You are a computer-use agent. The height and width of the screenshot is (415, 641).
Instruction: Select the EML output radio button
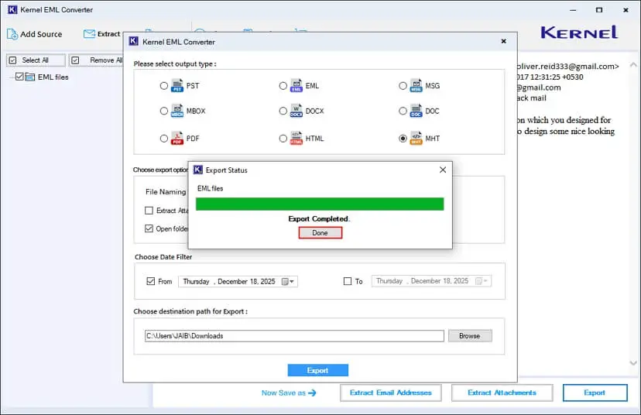(x=283, y=86)
